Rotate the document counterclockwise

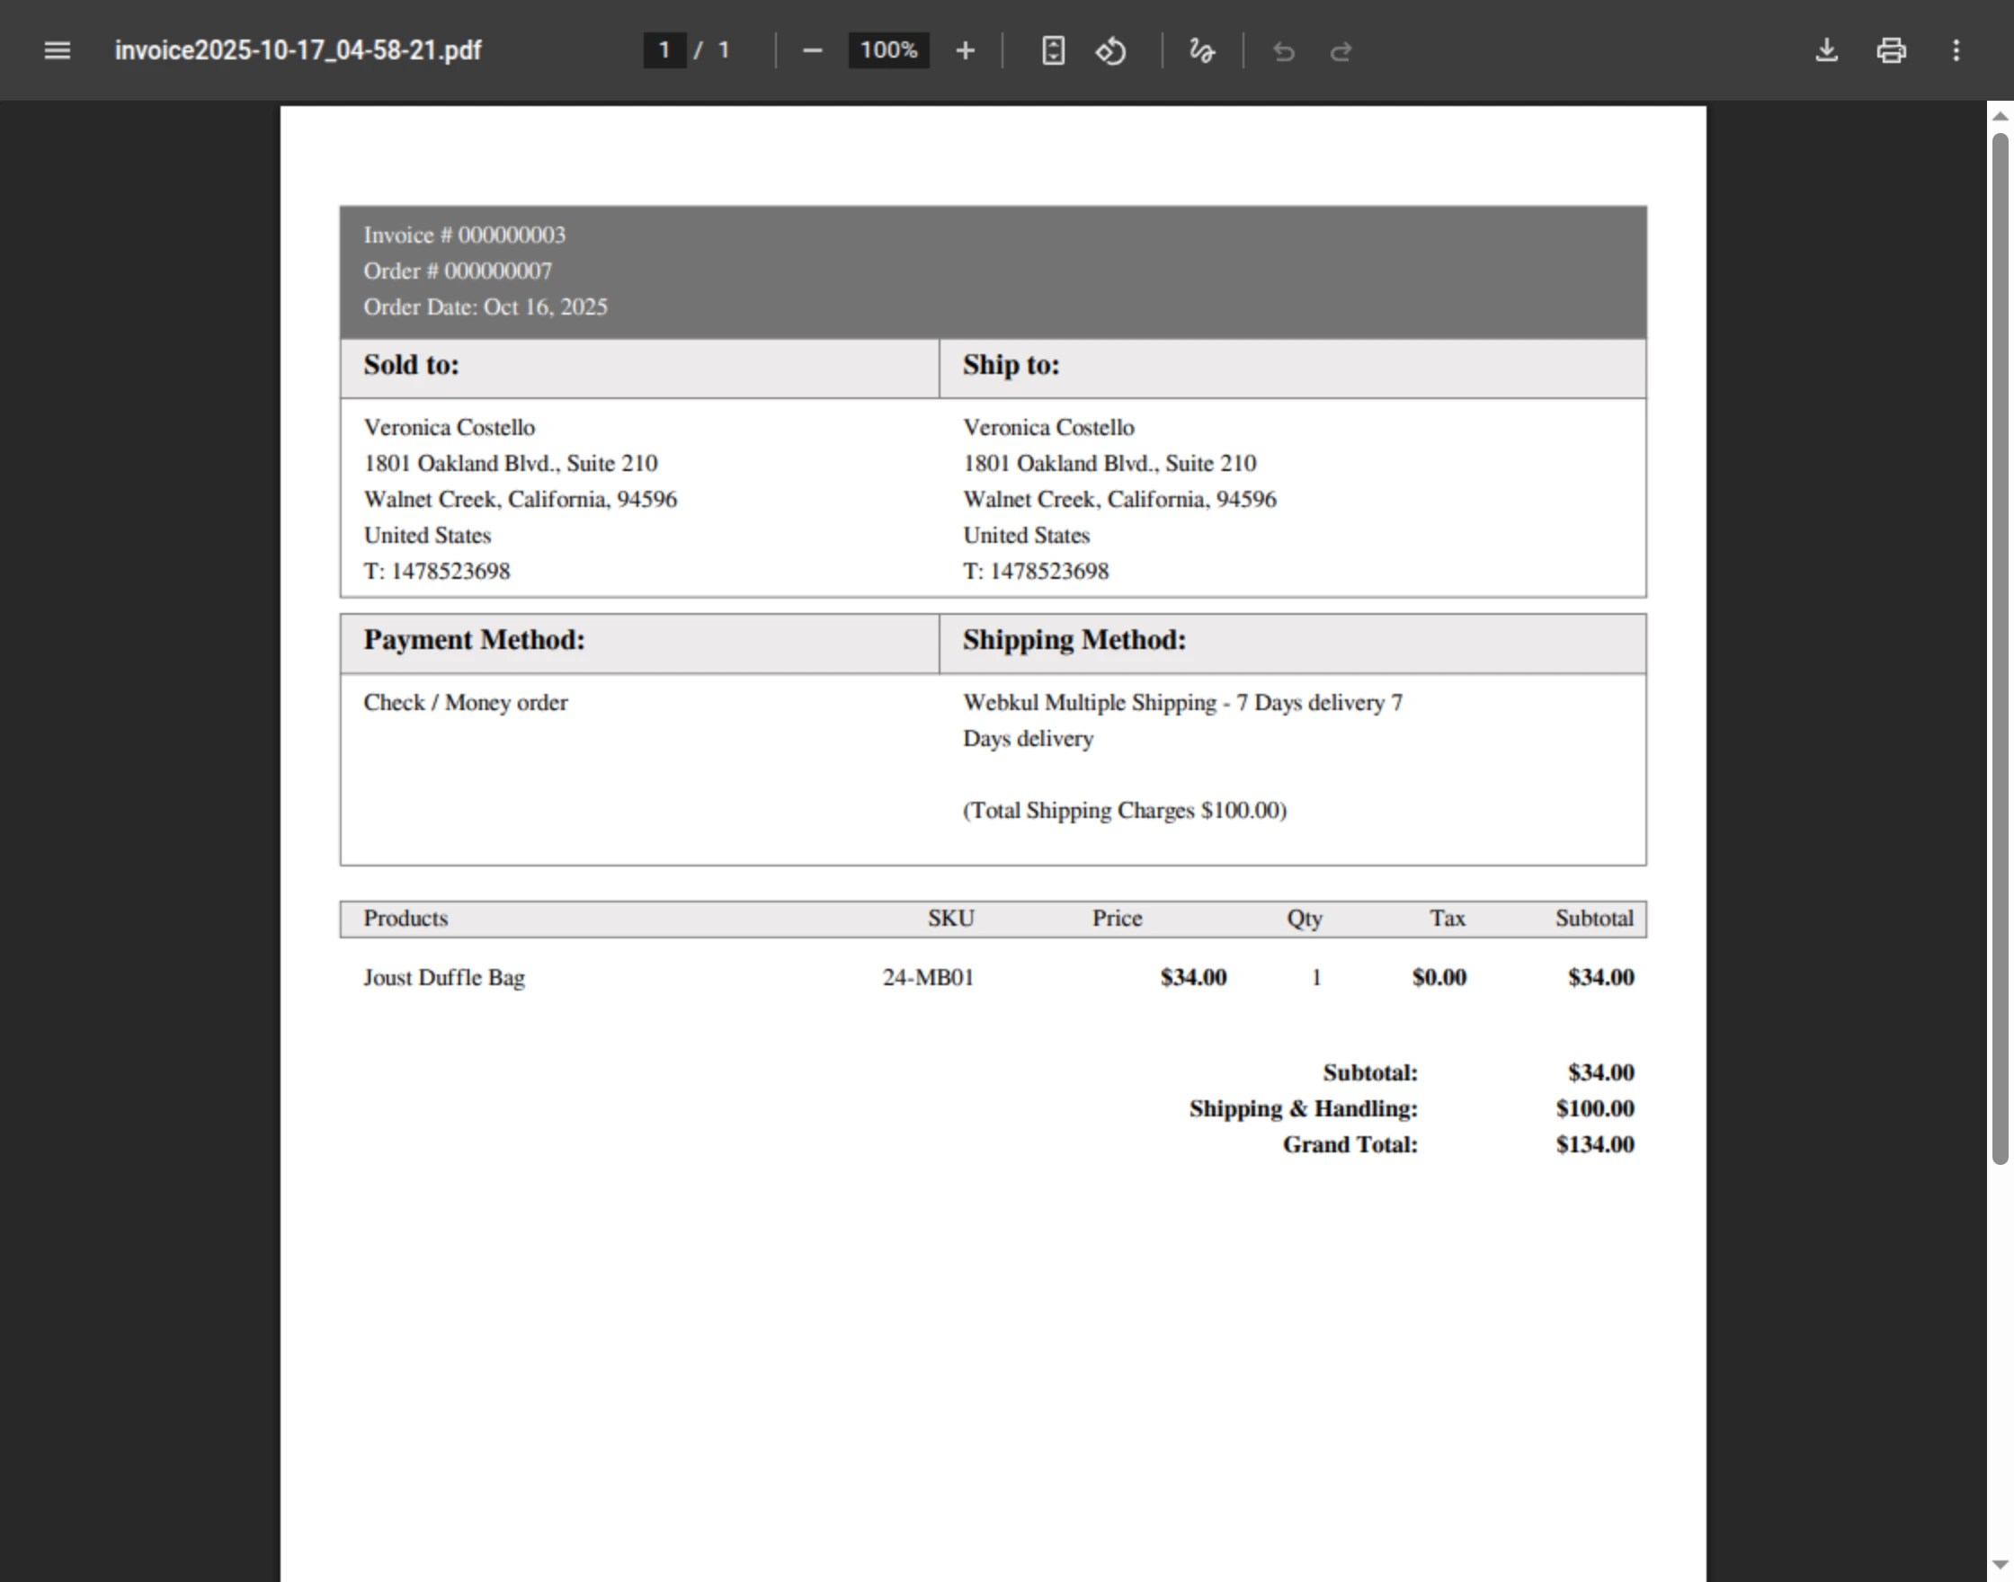click(1110, 50)
